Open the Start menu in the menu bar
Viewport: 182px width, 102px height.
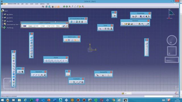click(5, 4)
